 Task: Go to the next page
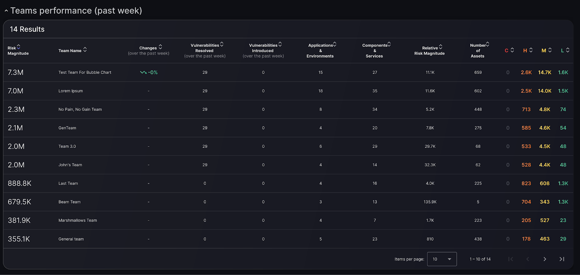click(544, 259)
